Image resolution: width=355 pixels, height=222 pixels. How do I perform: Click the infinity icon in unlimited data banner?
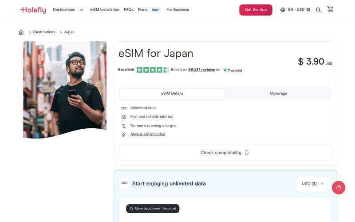coord(124,183)
